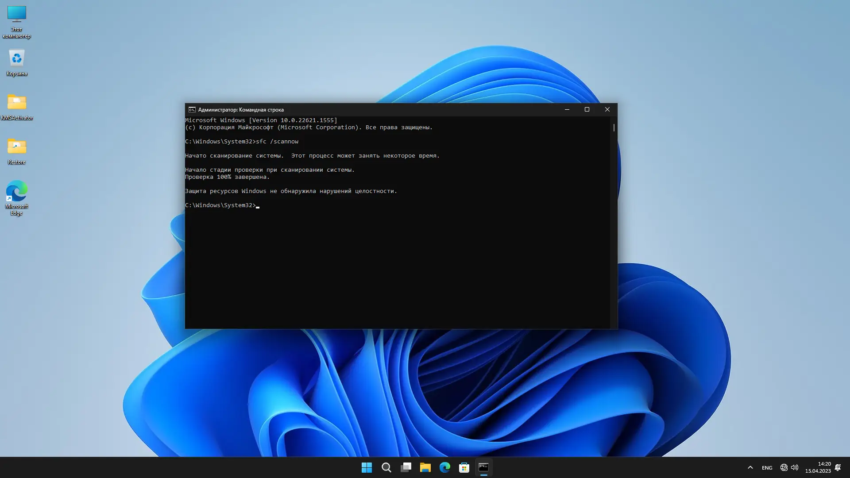Screen dimensions: 850x478
Task: Open the network status tray icon
Action: 784,467
